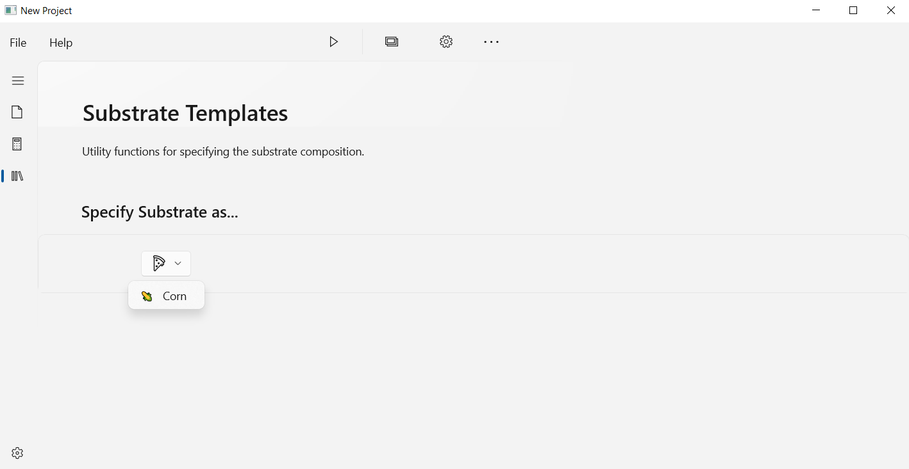Viewport: 909px width, 469px height.
Task: Open the toolbar settings gear
Action: [446, 42]
